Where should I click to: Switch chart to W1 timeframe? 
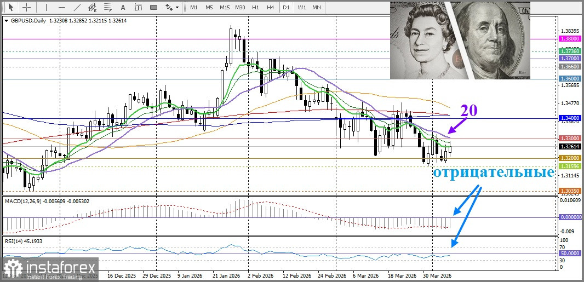tap(302, 7)
